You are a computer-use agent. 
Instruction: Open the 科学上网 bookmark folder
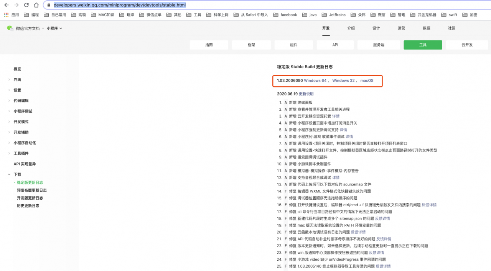point(217,15)
